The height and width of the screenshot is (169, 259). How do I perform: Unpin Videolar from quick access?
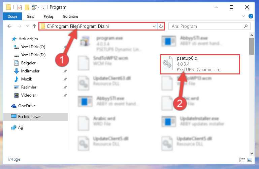click(x=65, y=95)
